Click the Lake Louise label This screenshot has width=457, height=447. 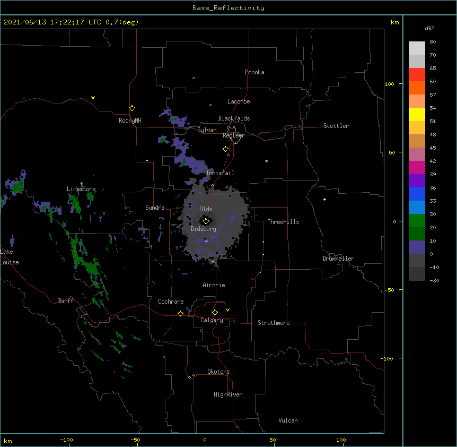pyautogui.click(x=10, y=257)
